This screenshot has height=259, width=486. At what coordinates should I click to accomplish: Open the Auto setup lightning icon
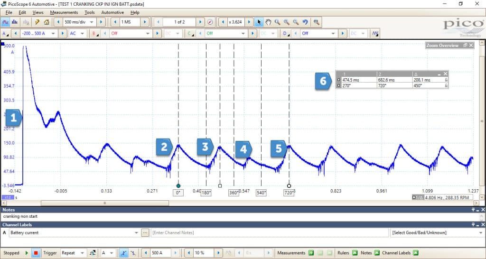click(x=37, y=22)
